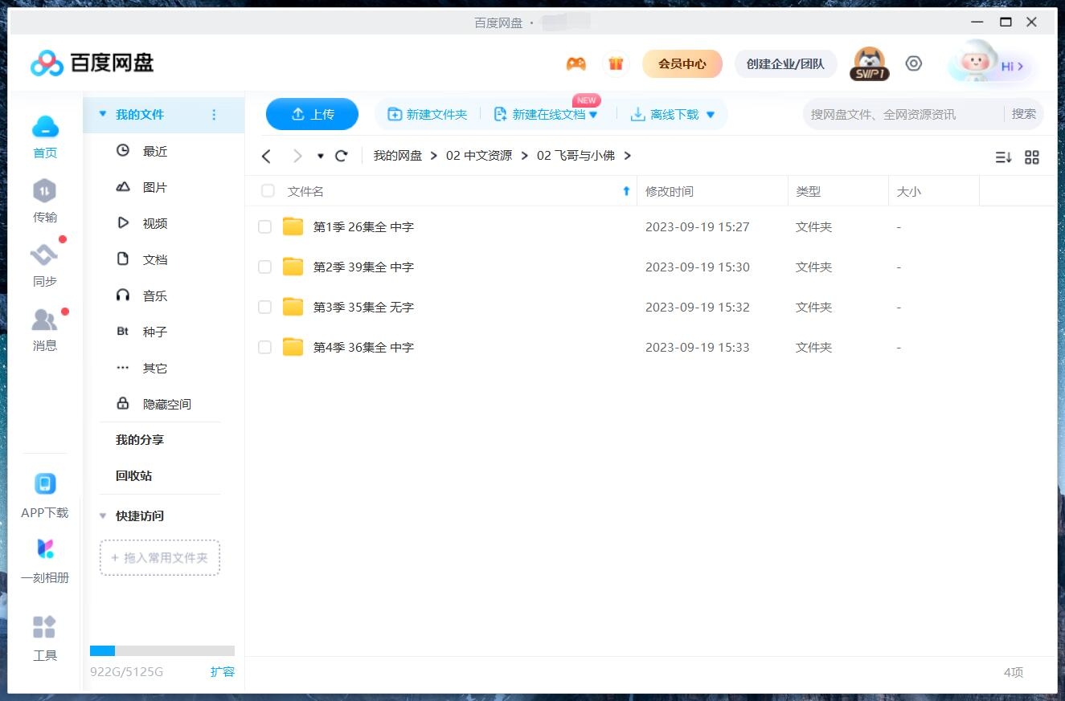Click the 上传 upload button
This screenshot has height=701, width=1065.
pos(312,114)
